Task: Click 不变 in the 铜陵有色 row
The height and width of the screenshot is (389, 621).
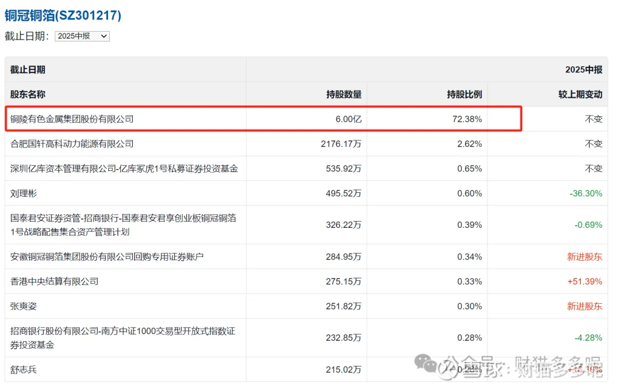Action: tap(593, 119)
